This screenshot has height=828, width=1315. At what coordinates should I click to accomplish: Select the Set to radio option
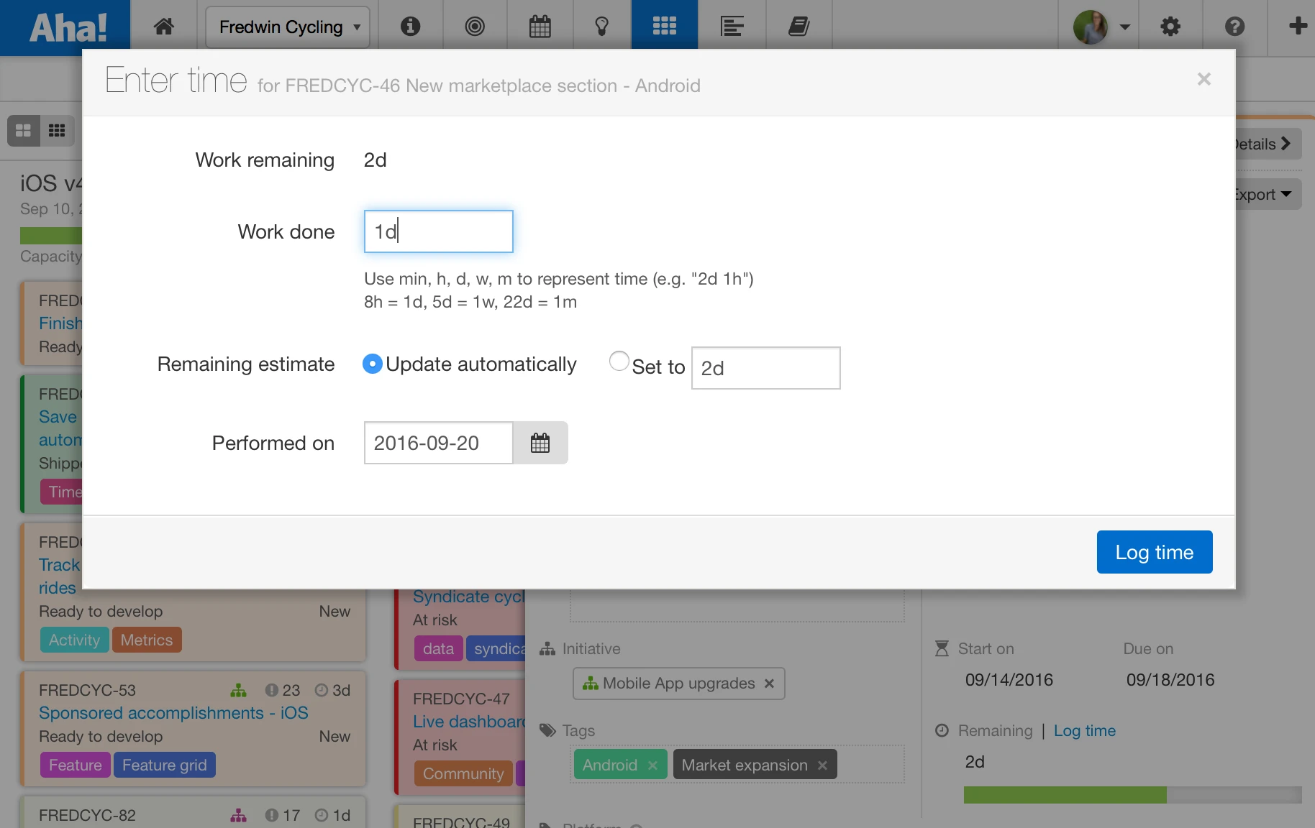619,361
